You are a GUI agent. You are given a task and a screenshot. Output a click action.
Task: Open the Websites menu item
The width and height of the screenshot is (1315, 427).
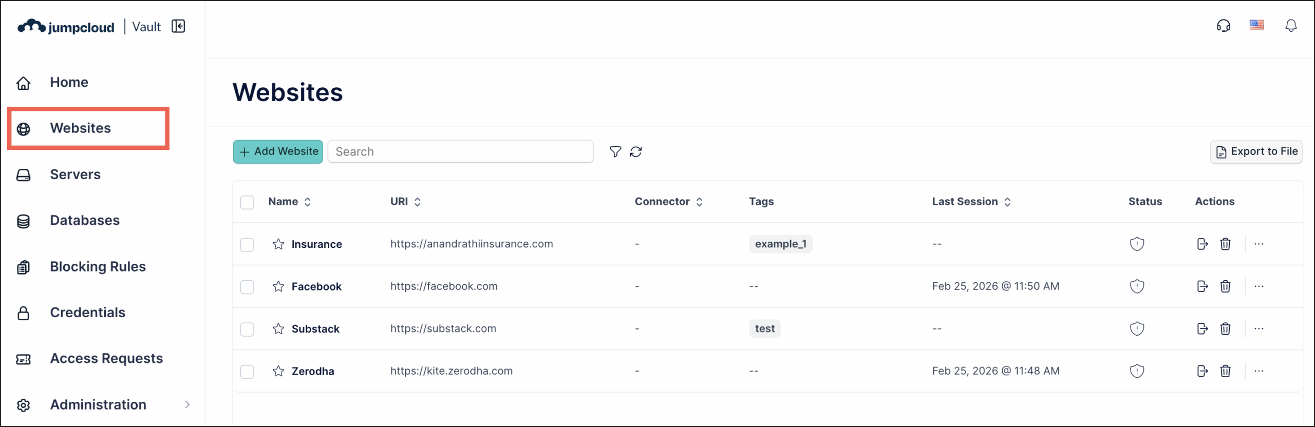[80, 128]
